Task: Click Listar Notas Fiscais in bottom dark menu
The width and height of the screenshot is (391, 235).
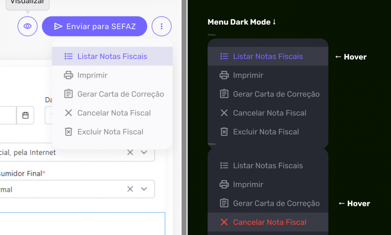Action: tap(268, 166)
